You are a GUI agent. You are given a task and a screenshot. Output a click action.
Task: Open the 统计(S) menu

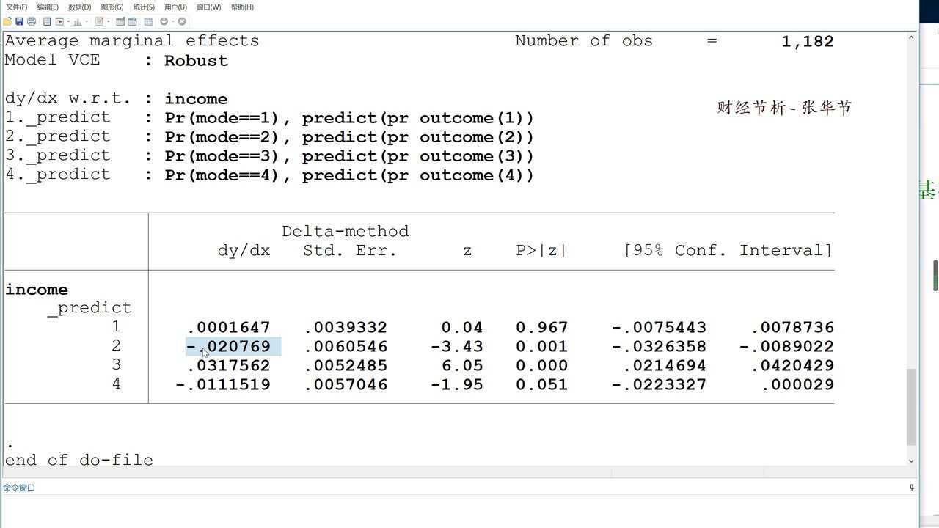click(x=144, y=7)
